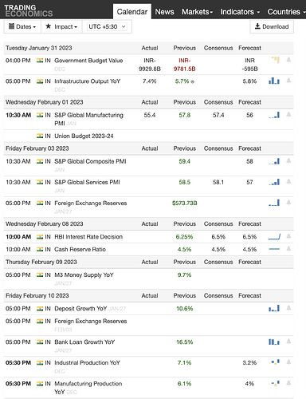Open the Bank Loan Growth YoY chart icon
The width and height of the screenshot is (306, 399).
[x=274, y=342]
